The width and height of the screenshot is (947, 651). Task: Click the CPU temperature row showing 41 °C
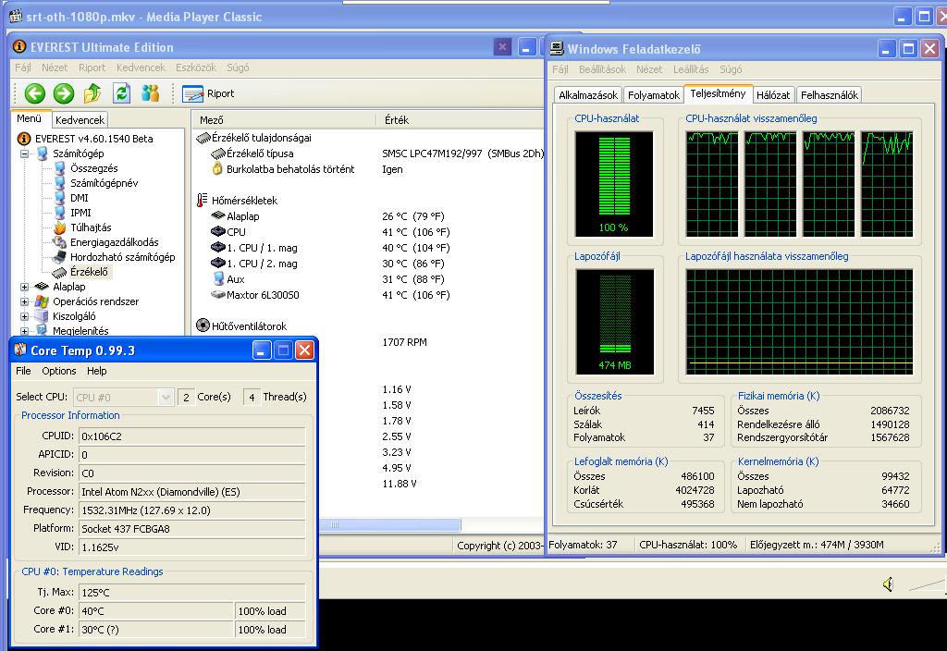coord(370,232)
